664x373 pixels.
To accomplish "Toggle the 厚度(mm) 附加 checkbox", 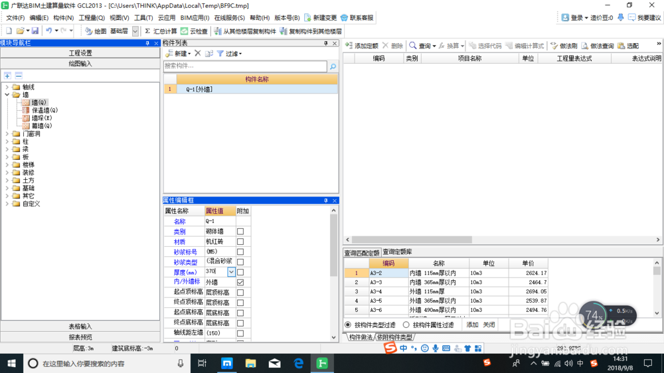I will click(240, 272).
